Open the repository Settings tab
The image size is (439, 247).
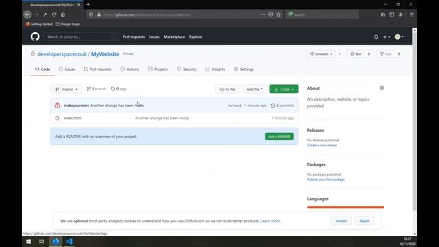pyautogui.click(x=244, y=69)
